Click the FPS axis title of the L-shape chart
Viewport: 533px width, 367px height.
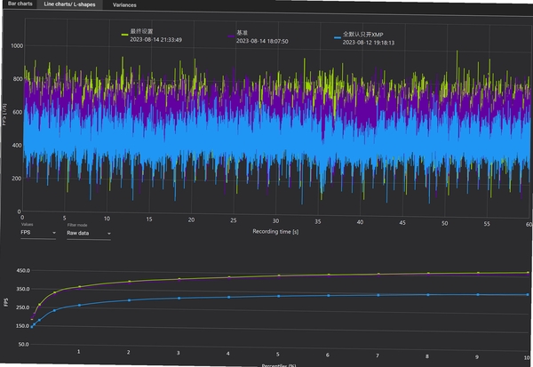[x=6, y=302]
